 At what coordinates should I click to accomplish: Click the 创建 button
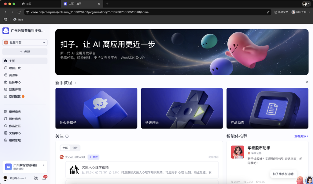coord(24,51)
